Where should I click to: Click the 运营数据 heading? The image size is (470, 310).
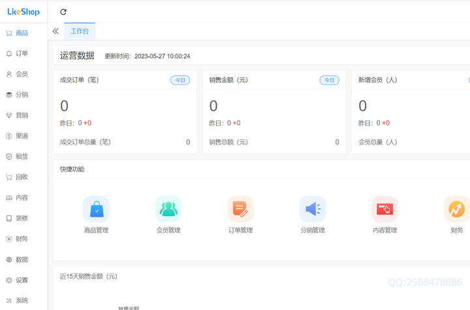(77, 56)
